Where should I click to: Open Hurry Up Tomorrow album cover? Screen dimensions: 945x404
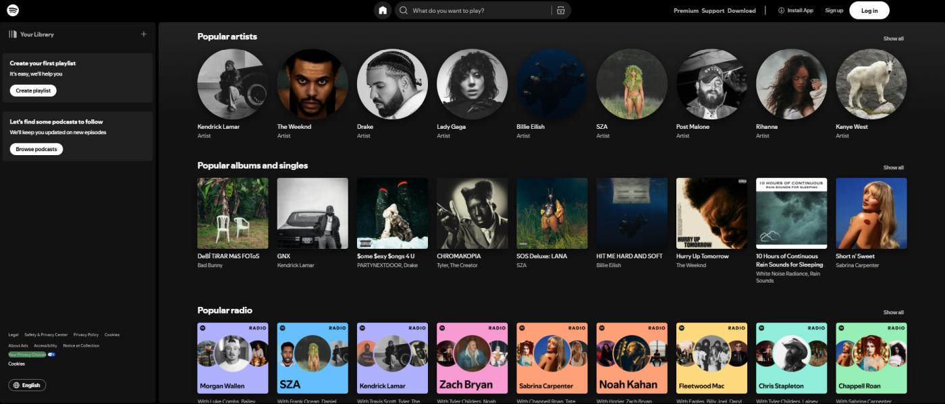tap(711, 213)
